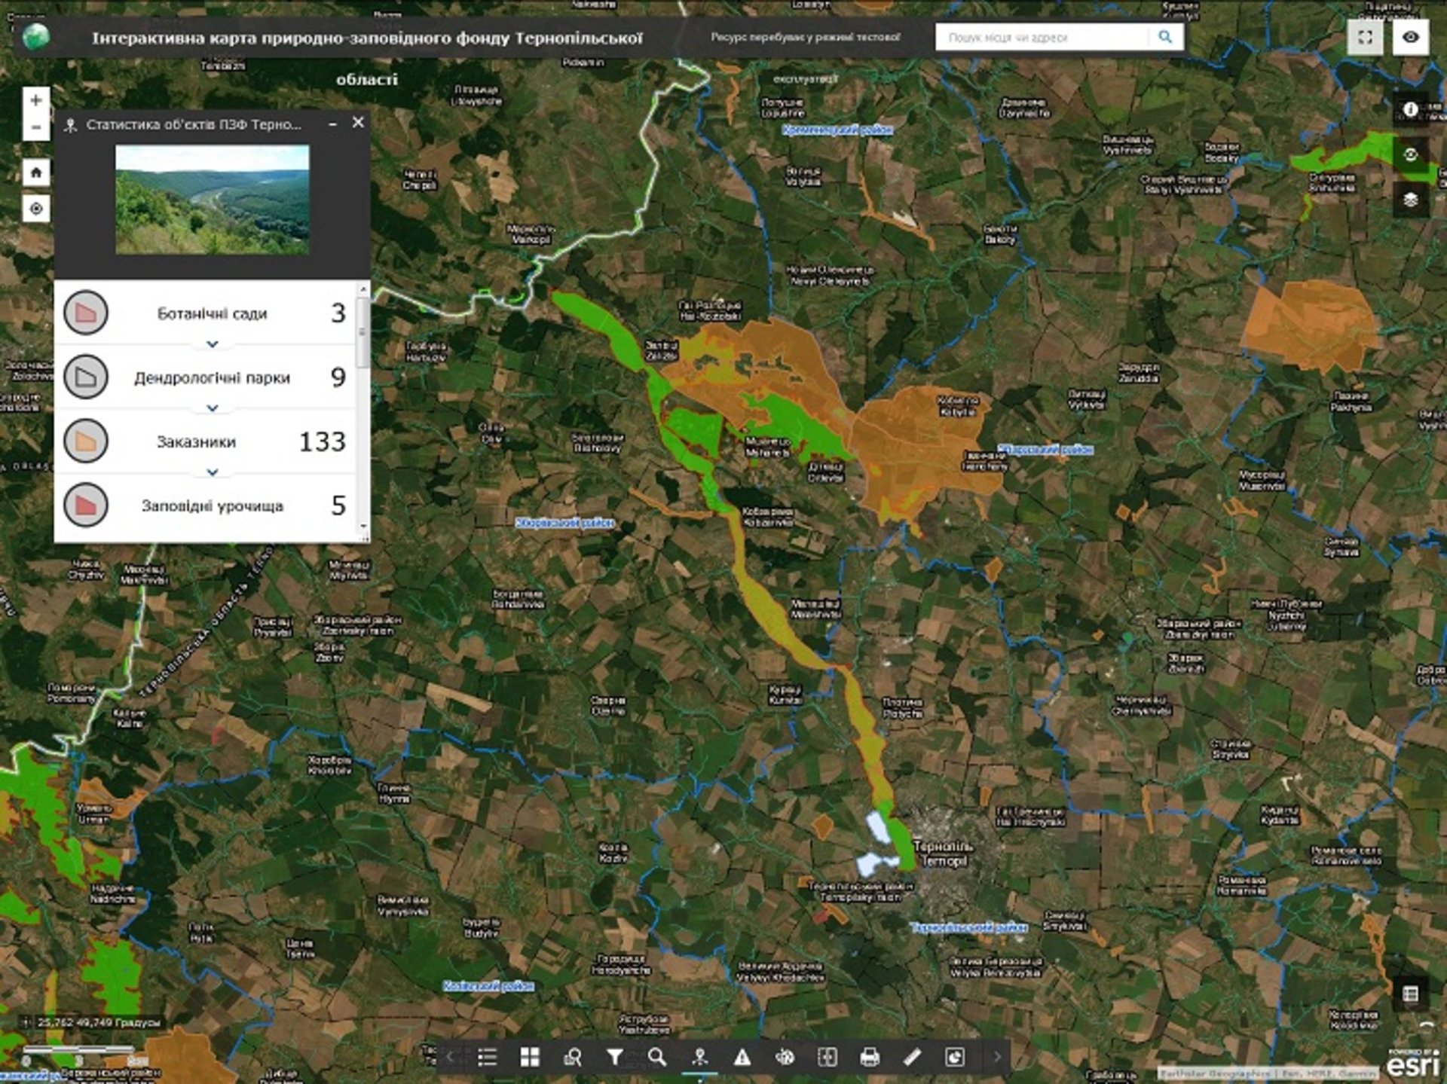Viewport: 1447px width, 1084px height.
Task: Click the Ботанічні сади pink category symbol
Action: [86, 313]
